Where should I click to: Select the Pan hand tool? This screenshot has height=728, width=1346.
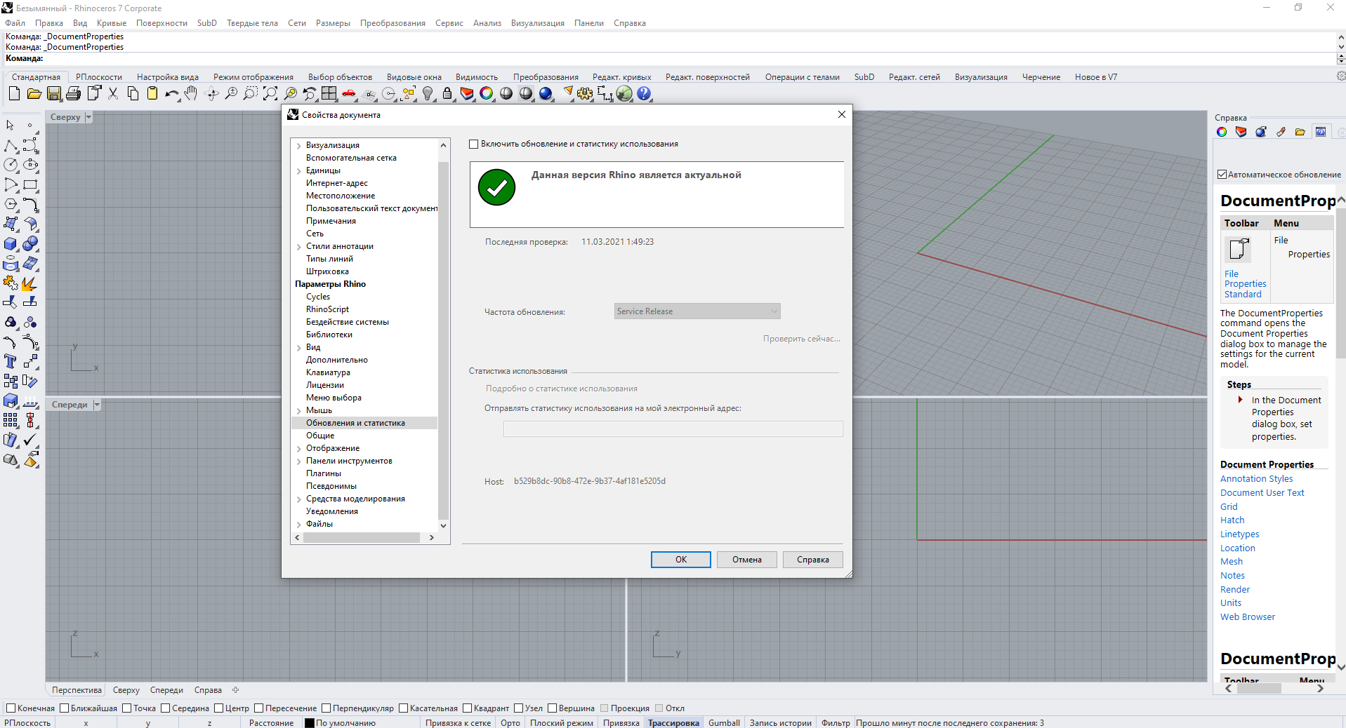tap(191, 93)
